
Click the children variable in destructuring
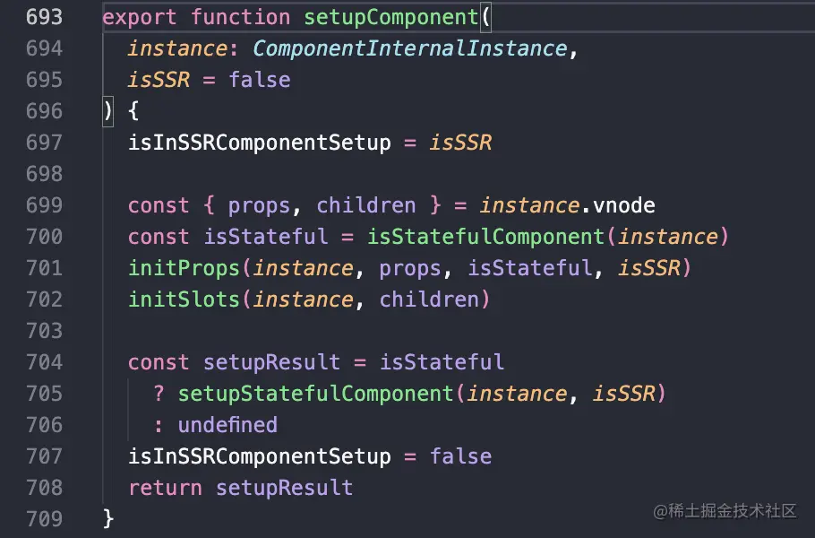tap(366, 205)
